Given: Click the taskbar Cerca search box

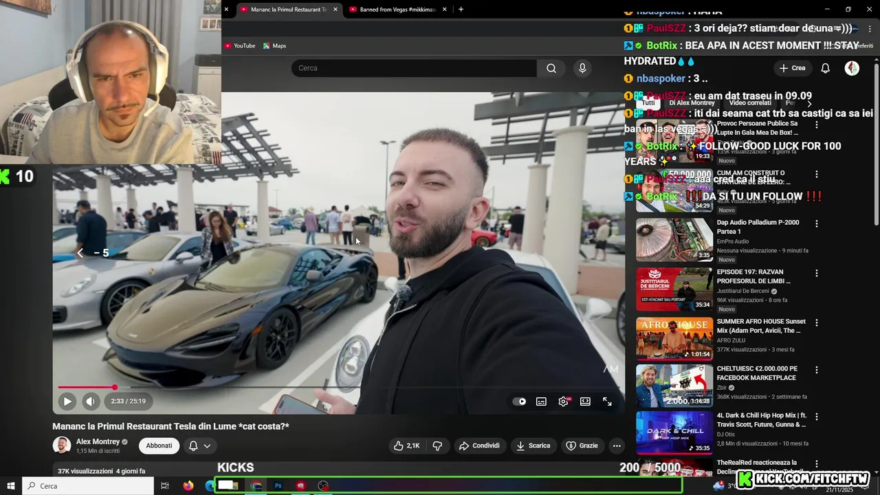Looking at the screenshot, I should point(88,486).
